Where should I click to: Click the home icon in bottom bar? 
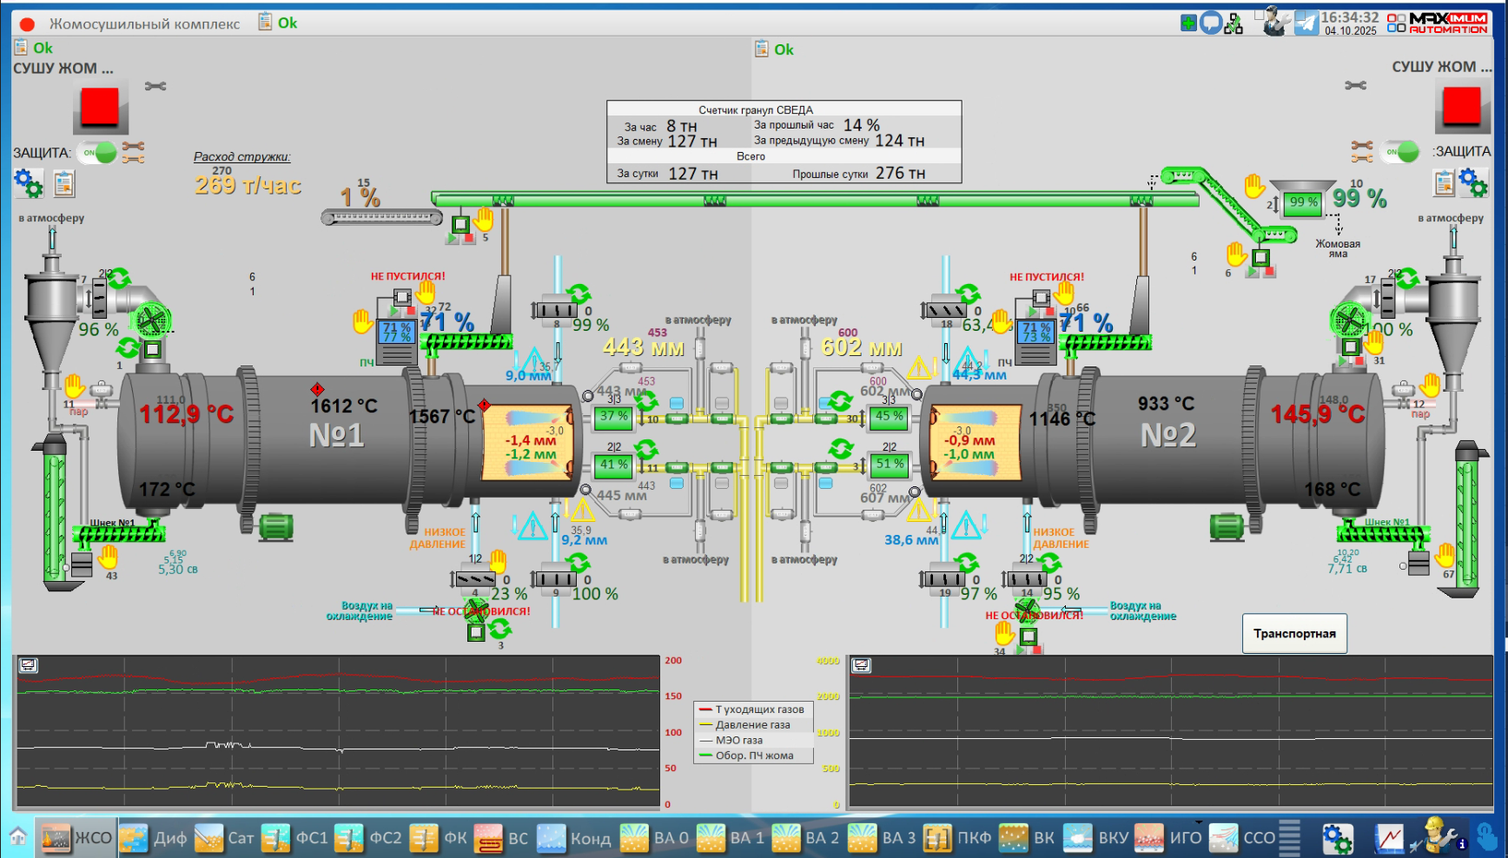(x=18, y=837)
